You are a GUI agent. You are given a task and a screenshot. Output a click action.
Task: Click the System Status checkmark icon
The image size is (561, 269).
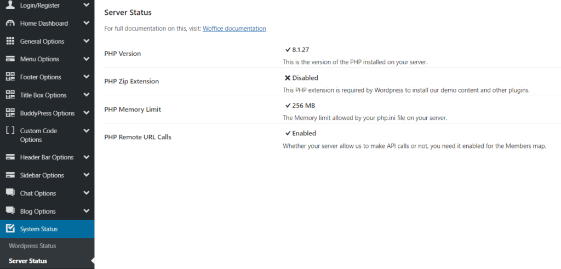click(x=10, y=229)
